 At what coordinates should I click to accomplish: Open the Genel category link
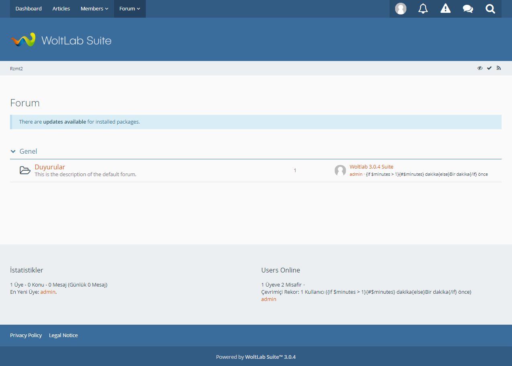point(28,151)
